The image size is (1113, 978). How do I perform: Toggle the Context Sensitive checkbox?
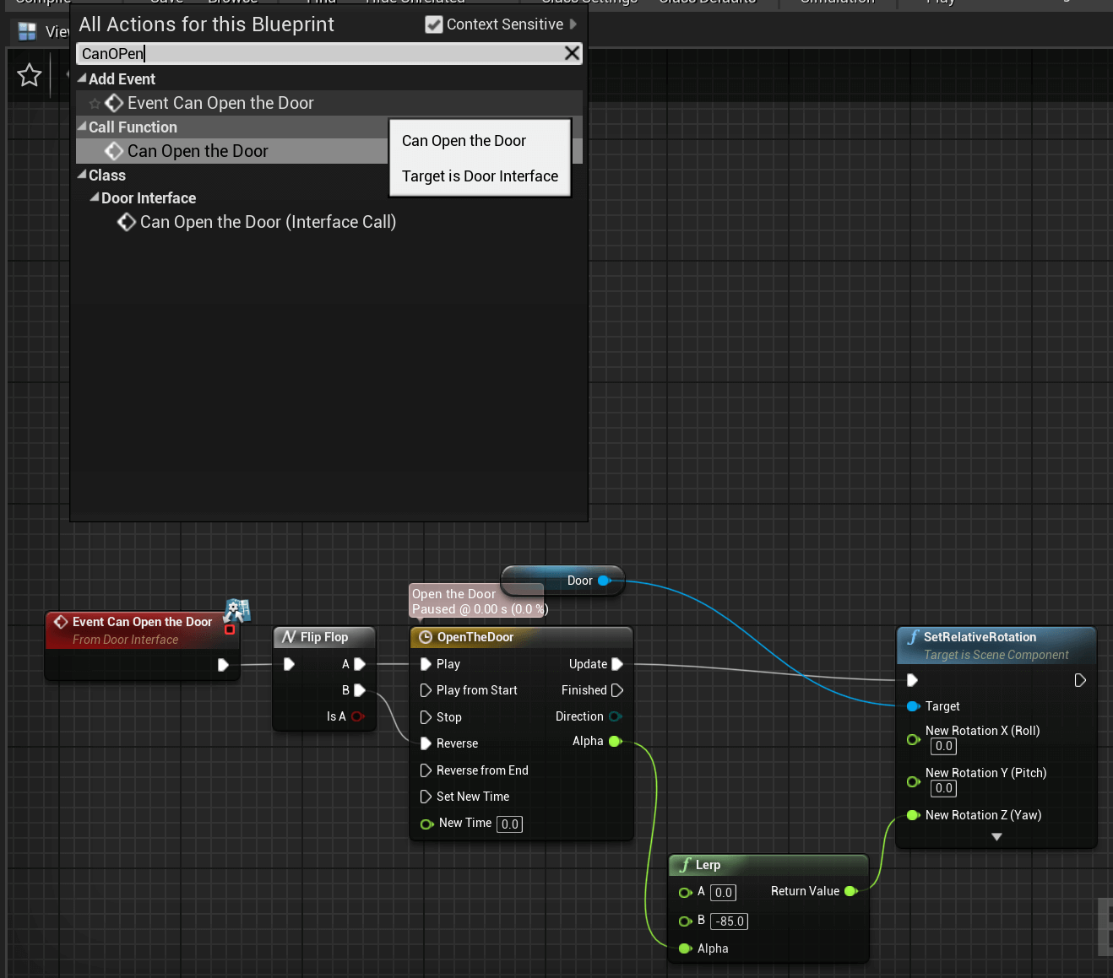tap(434, 24)
